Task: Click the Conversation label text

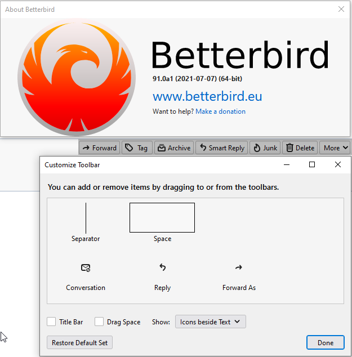Action: 86,288
